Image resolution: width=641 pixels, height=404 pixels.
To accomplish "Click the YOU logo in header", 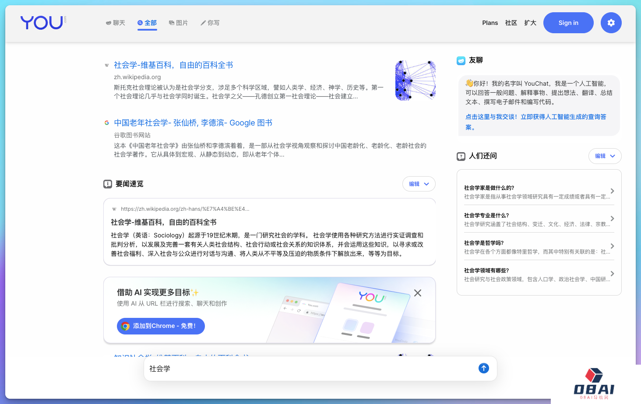I will (42, 23).
